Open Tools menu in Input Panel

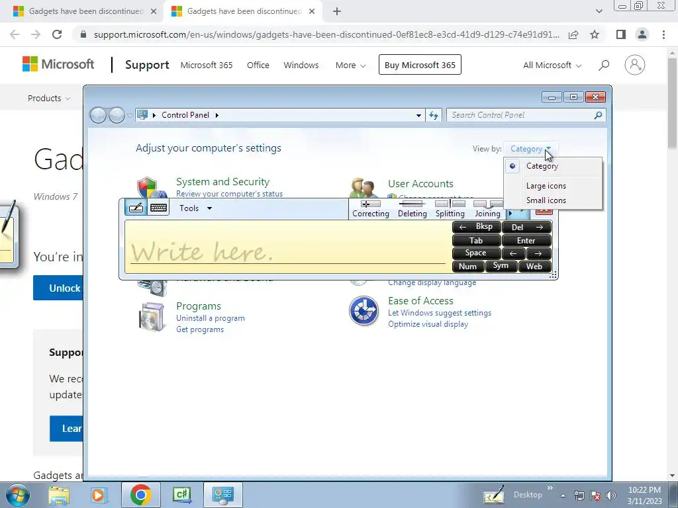tap(195, 208)
